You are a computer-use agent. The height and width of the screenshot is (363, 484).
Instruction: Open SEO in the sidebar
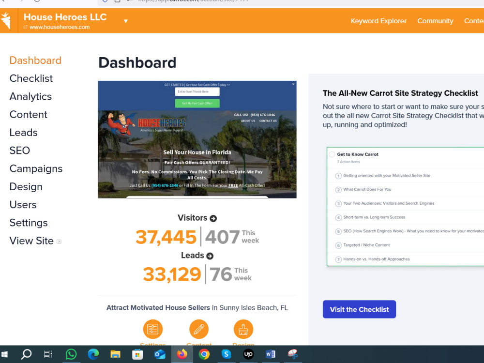click(x=20, y=151)
